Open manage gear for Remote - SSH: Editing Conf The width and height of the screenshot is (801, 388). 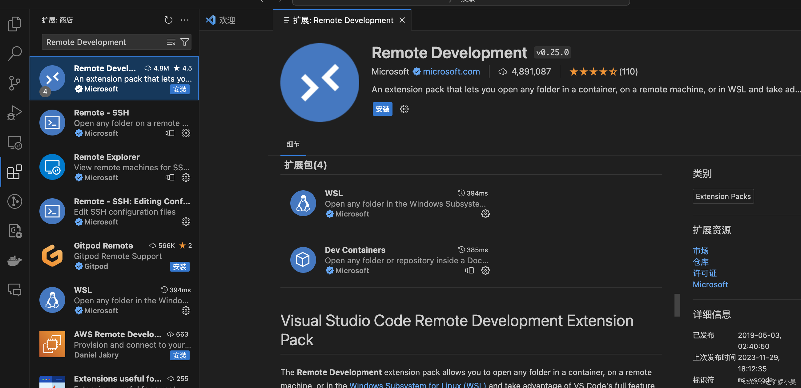point(186,222)
